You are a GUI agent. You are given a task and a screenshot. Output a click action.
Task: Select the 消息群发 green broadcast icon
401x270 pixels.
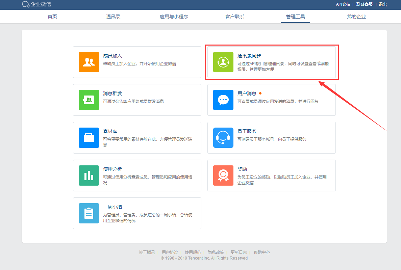coord(89,100)
